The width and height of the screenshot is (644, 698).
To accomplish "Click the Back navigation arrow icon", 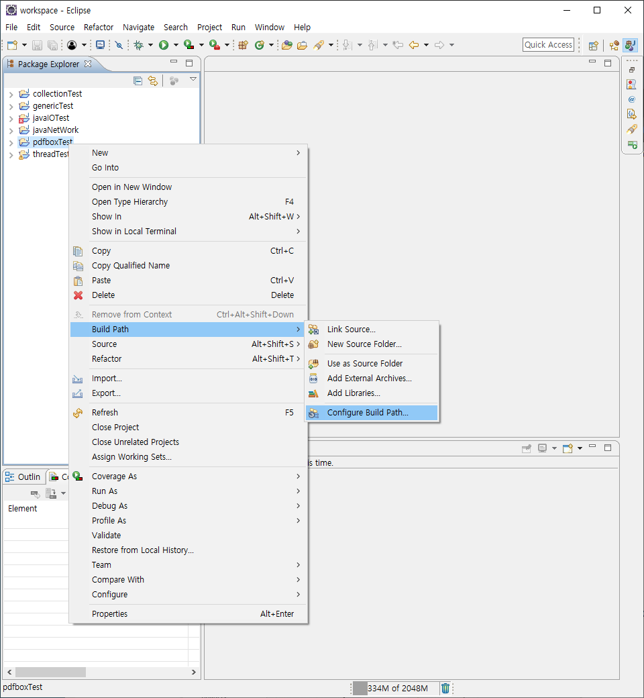I will click(x=414, y=45).
